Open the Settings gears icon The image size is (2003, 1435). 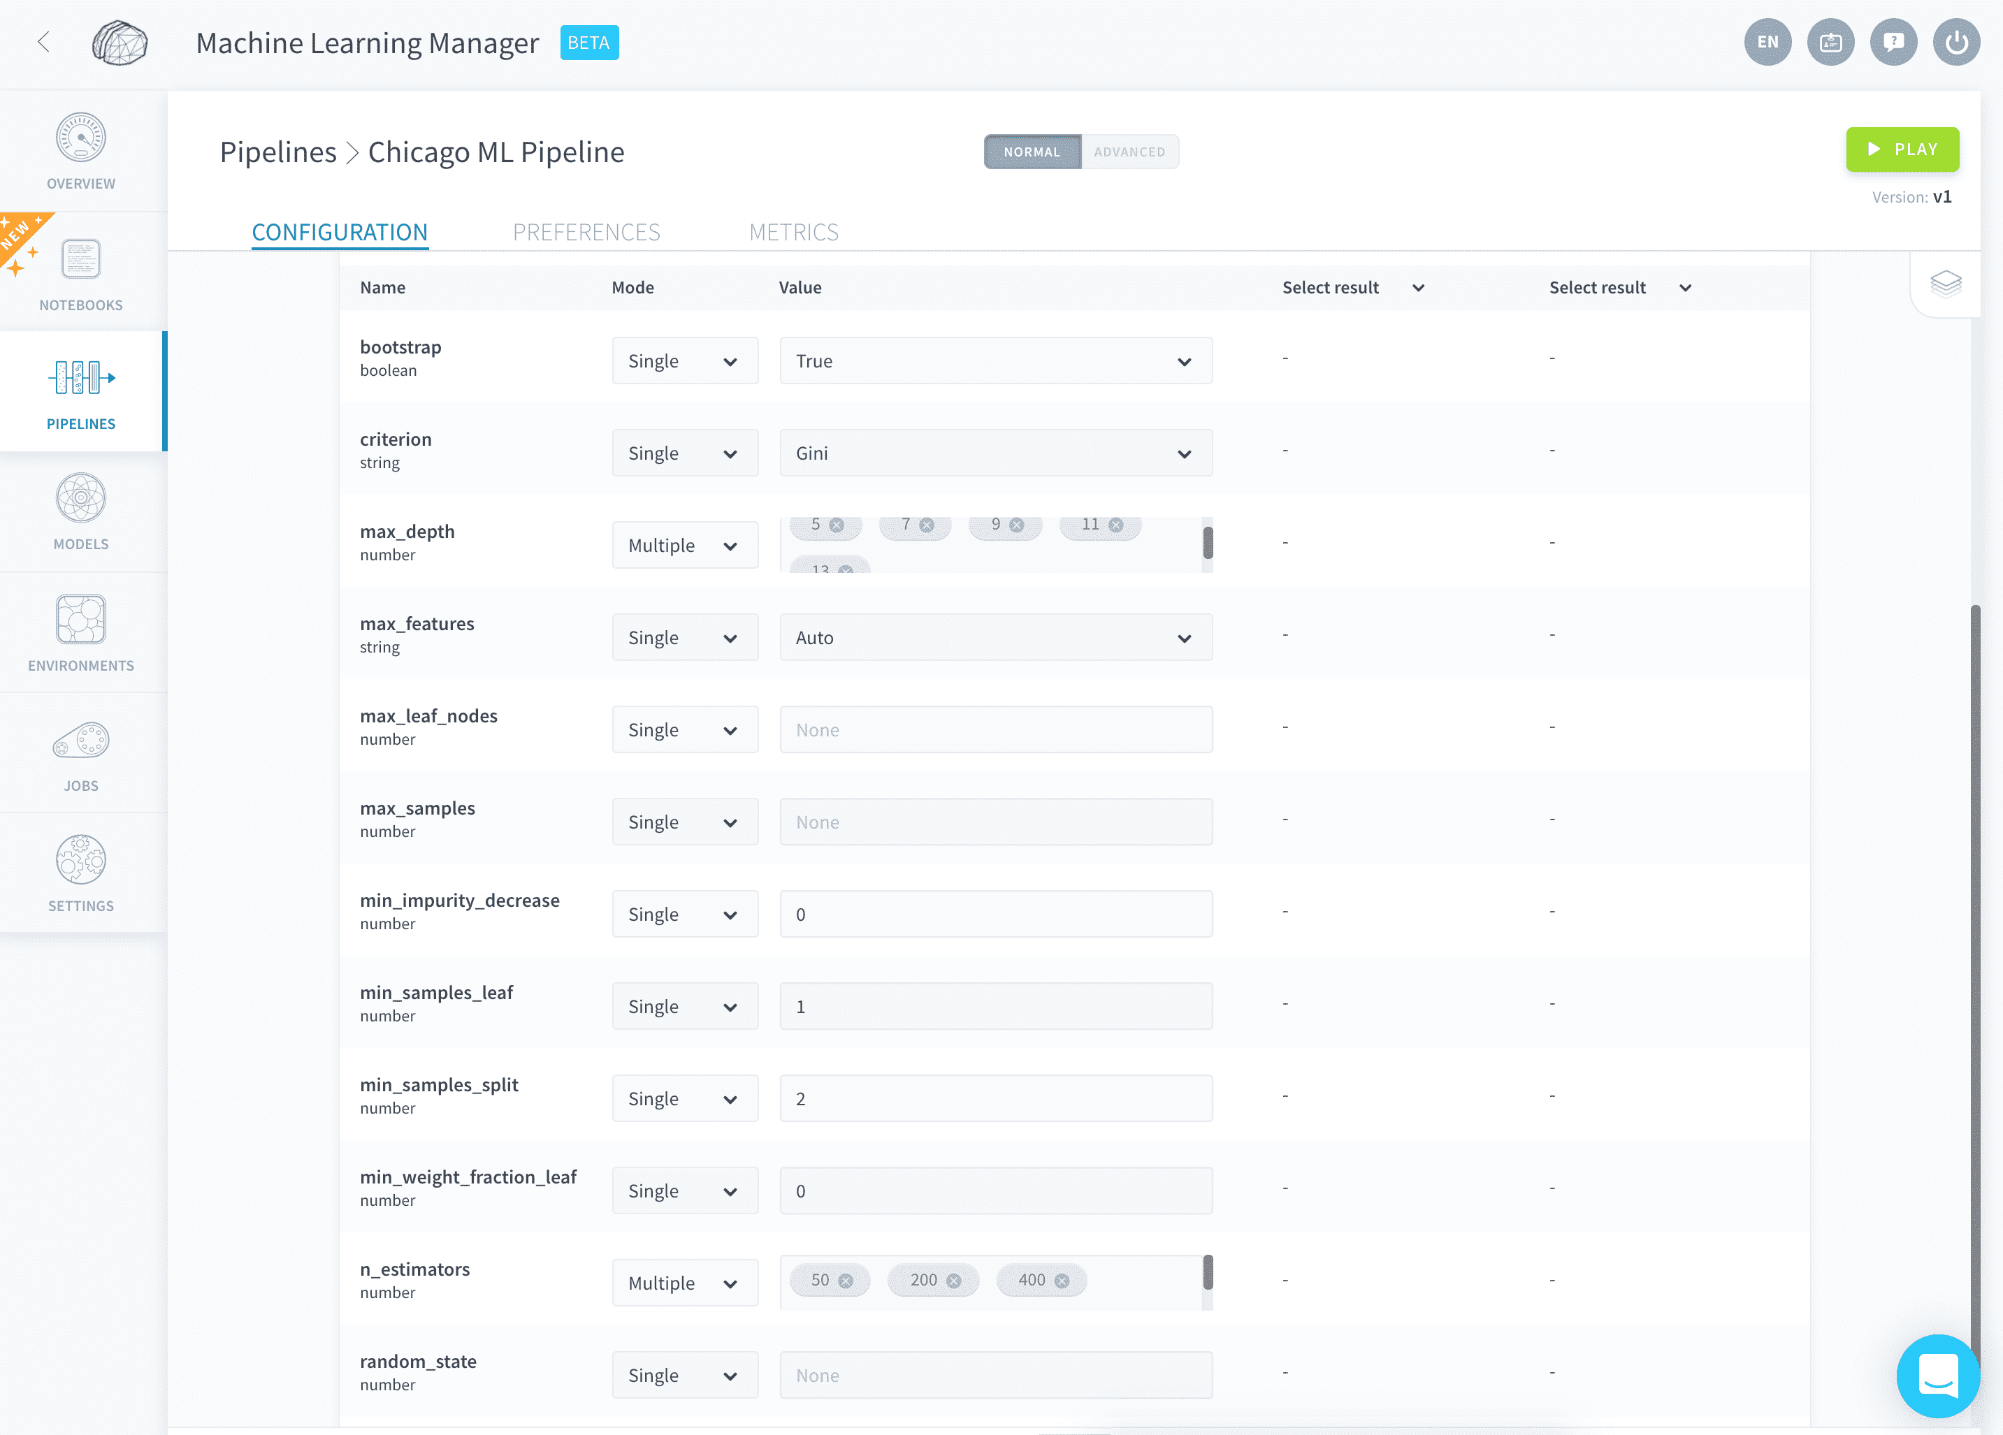point(81,859)
